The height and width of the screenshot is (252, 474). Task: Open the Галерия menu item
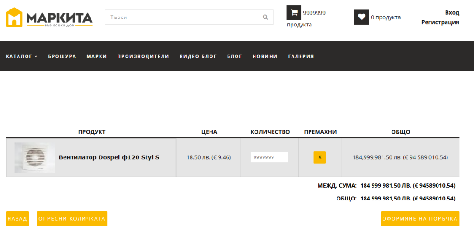[x=301, y=56]
